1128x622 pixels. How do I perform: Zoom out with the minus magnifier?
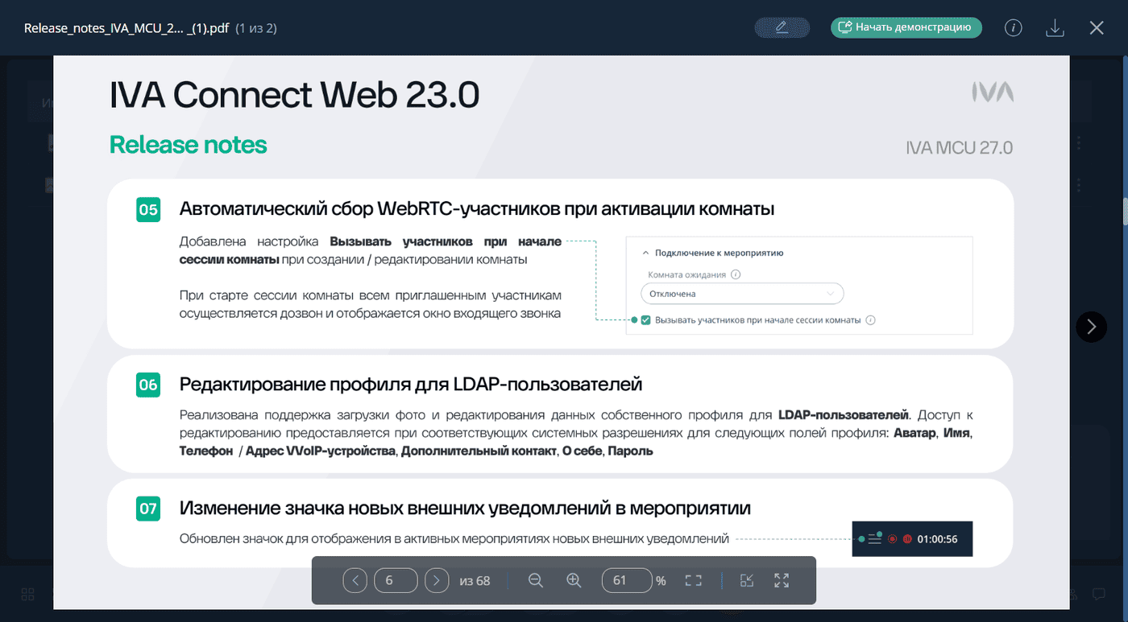click(x=536, y=580)
